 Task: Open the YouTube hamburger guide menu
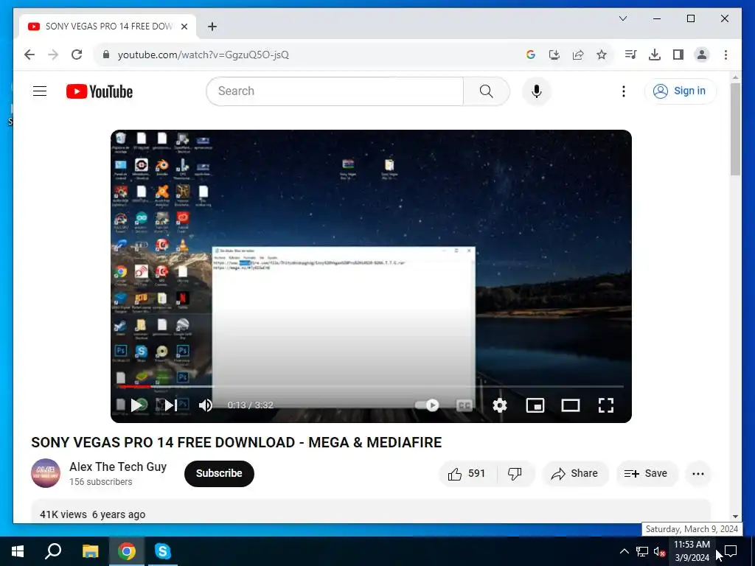40,91
